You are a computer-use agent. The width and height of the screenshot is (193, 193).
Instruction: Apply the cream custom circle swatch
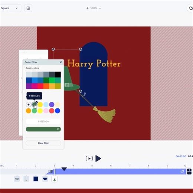point(58,105)
